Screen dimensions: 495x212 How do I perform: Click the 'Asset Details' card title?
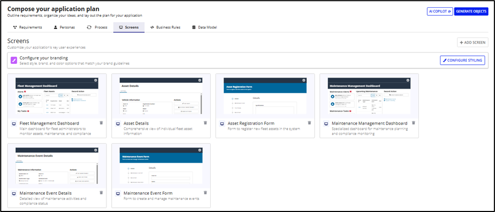tap(136, 123)
